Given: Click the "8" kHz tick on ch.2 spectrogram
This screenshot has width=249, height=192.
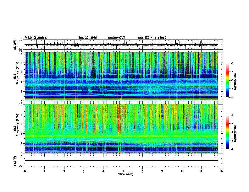Looking at the screenshot, I should (22, 114).
